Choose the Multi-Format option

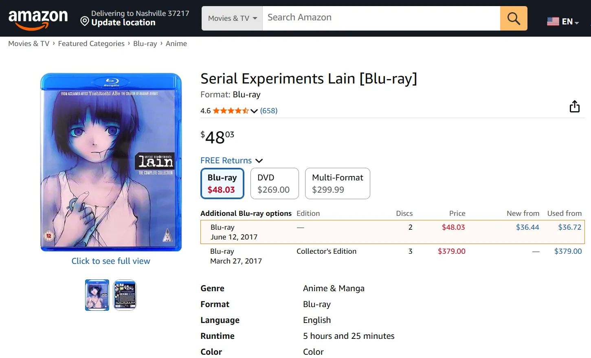pos(337,183)
